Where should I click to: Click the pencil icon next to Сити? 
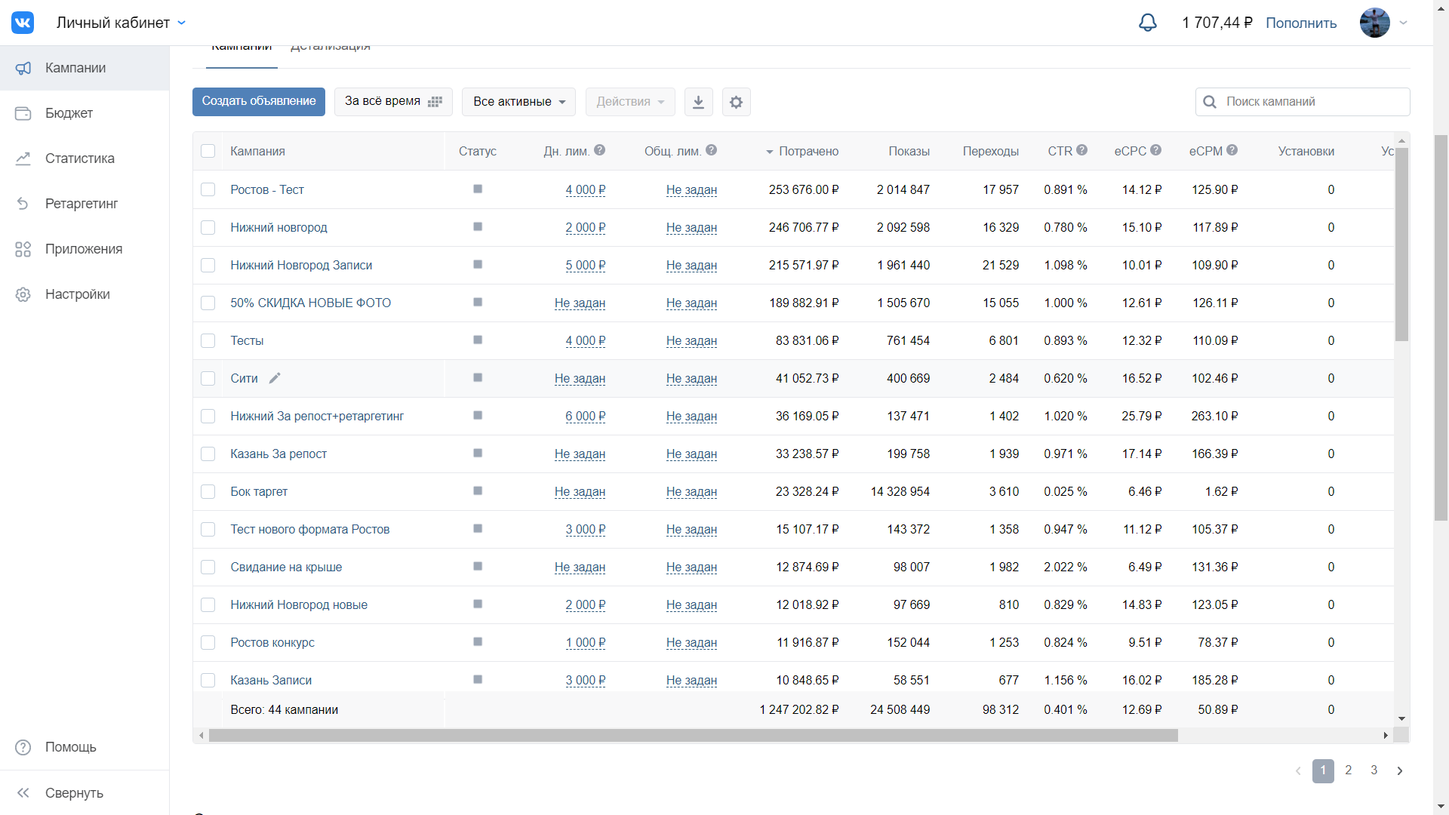[x=275, y=378]
